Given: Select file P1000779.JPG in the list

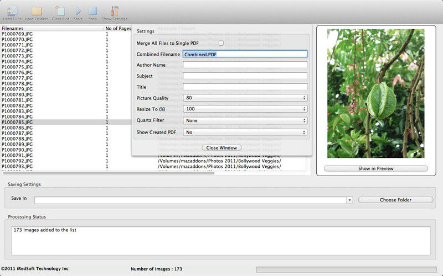Looking at the screenshot, I should point(17,89).
